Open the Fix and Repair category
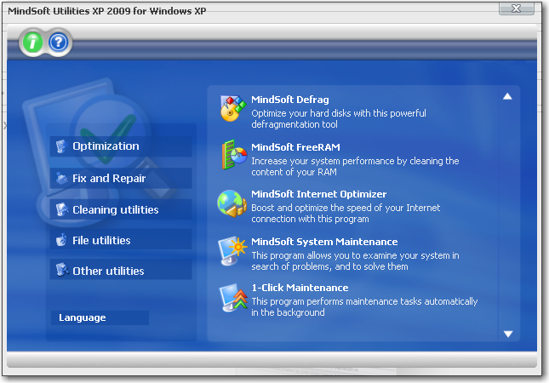 pos(121,178)
